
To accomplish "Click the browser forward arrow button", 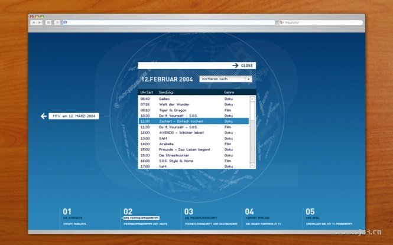I will pos(38,22).
